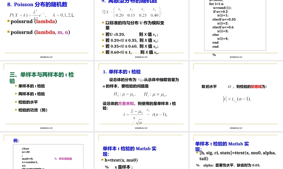Open the 例: code example slide

click(x=47, y=151)
